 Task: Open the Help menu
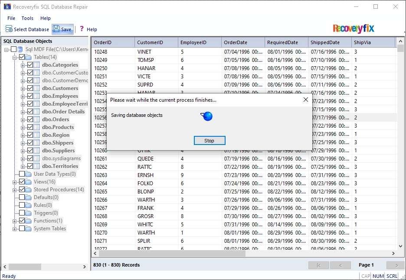tap(45, 18)
